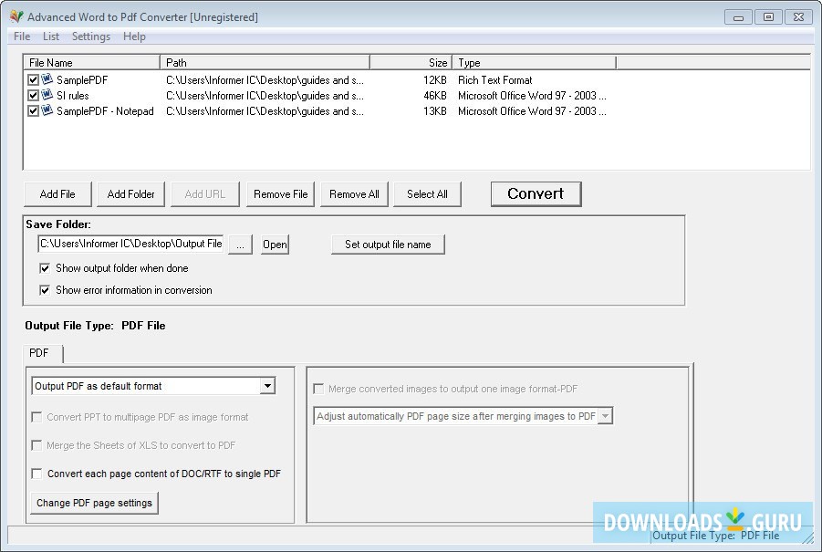Sort by the Path column header
This screenshot has height=552, width=822.
[x=265, y=63]
